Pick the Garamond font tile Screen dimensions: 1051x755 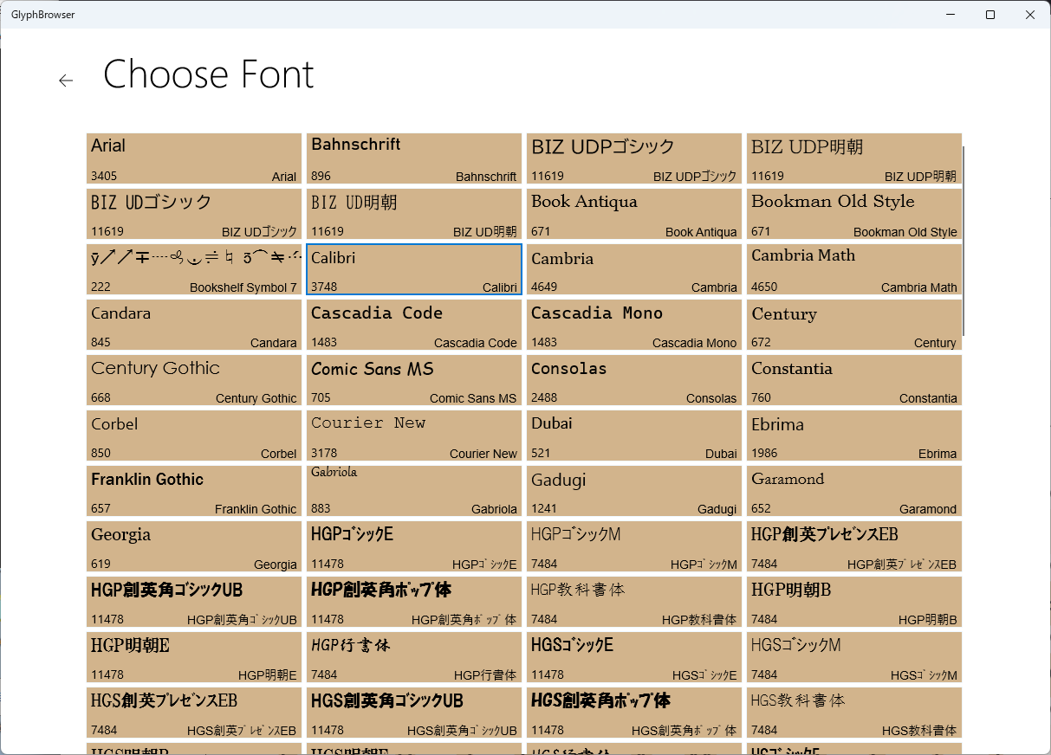[854, 492]
